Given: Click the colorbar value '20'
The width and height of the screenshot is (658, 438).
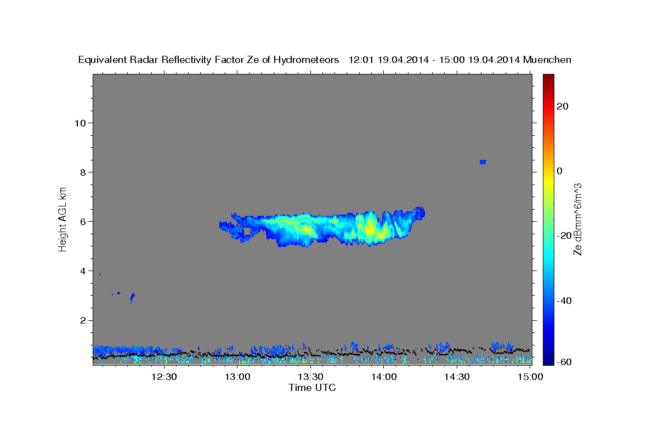Looking at the screenshot, I should pyautogui.click(x=561, y=106).
